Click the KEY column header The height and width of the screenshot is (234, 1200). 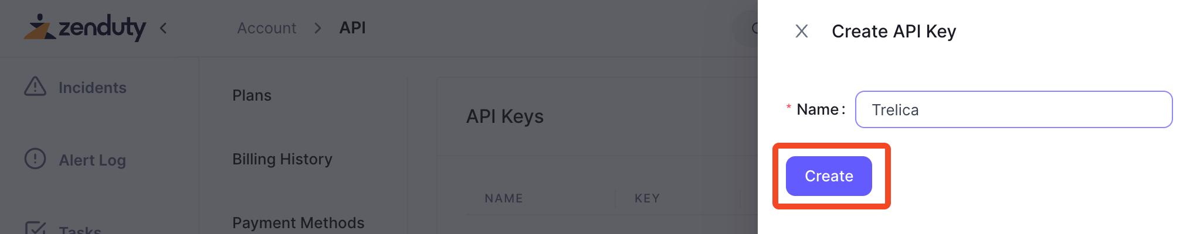[648, 198]
